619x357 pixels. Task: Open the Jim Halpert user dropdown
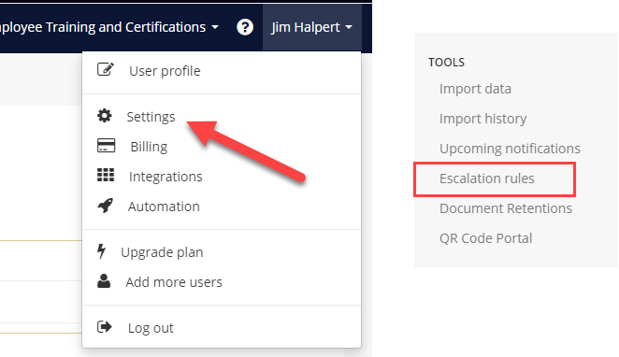point(312,27)
